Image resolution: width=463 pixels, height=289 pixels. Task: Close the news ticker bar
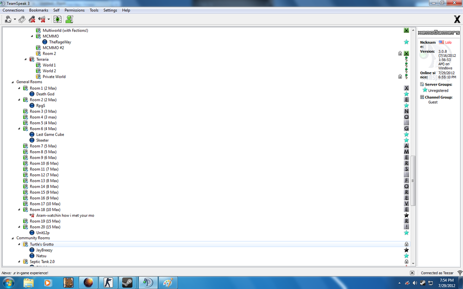pyautogui.click(x=412, y=273)
